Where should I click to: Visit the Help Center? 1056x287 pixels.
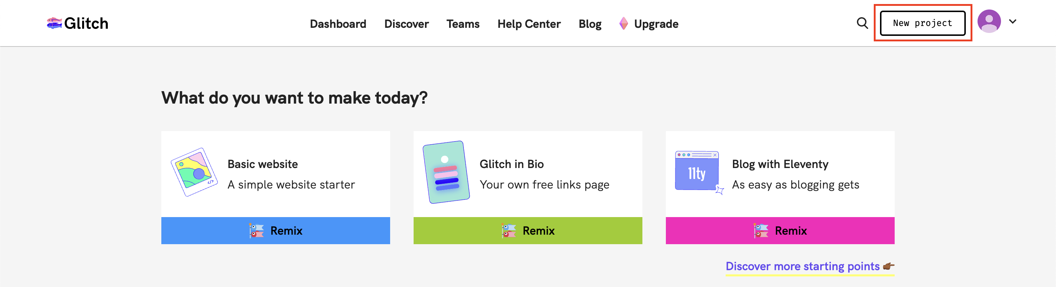(x=529, y=24)
